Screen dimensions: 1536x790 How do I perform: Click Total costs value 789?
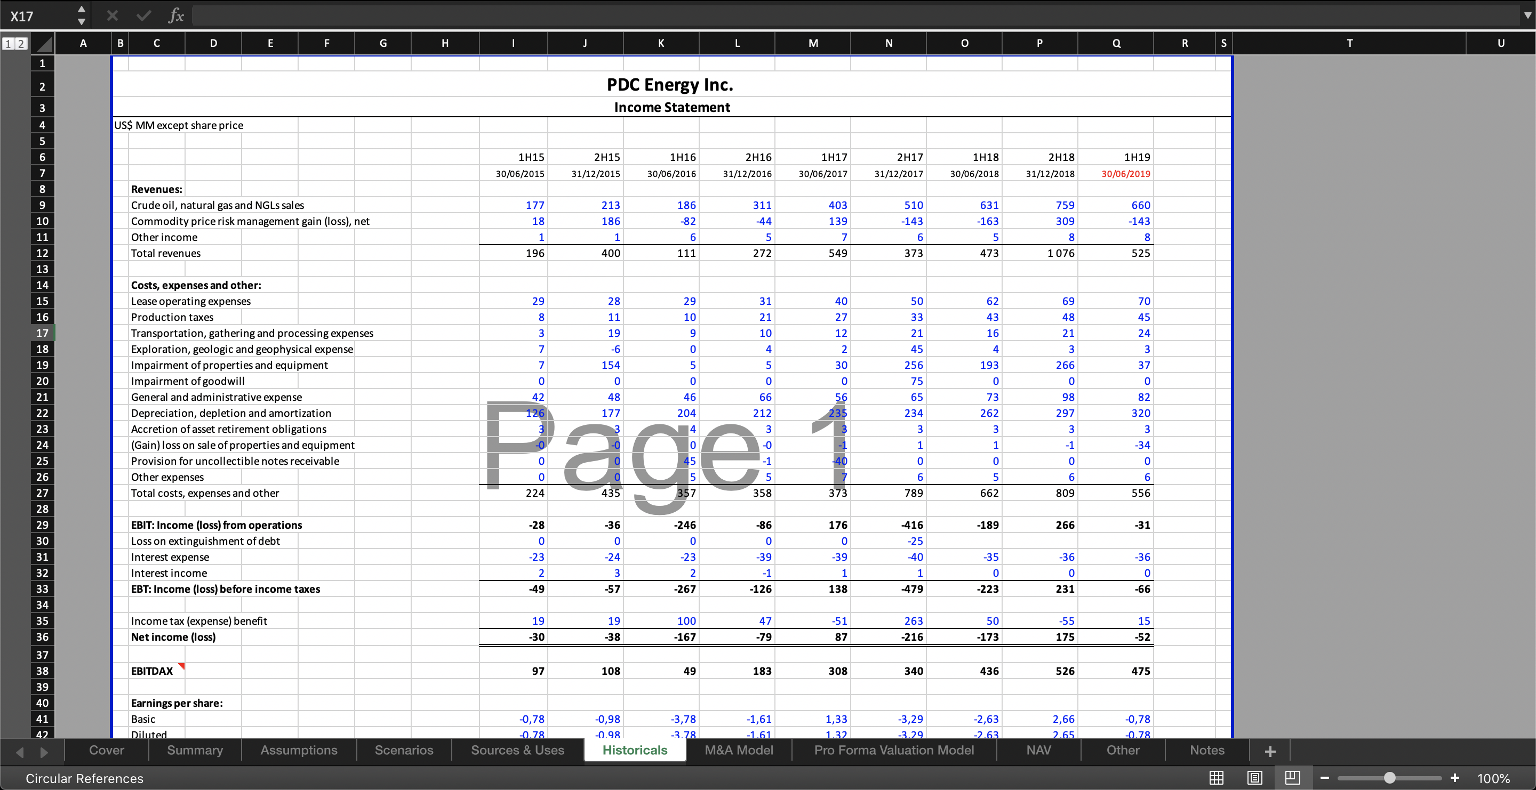coord(889,493)
